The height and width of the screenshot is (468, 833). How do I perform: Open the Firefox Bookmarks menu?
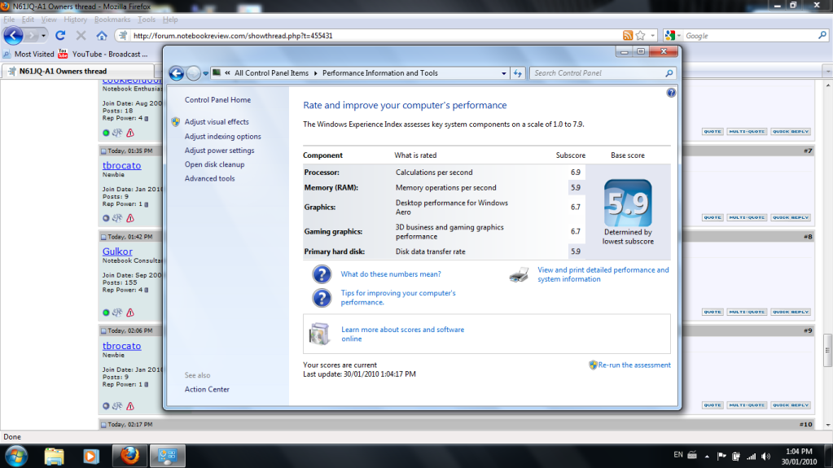(x=112, y=20)
